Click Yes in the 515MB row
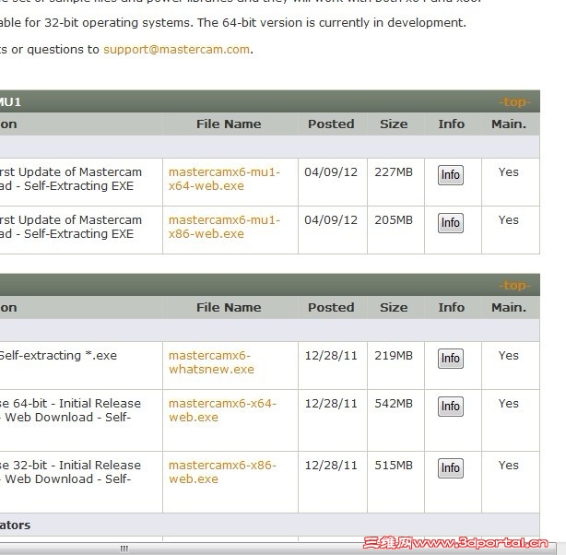566x555 pixels. click(x=509, y=465)
